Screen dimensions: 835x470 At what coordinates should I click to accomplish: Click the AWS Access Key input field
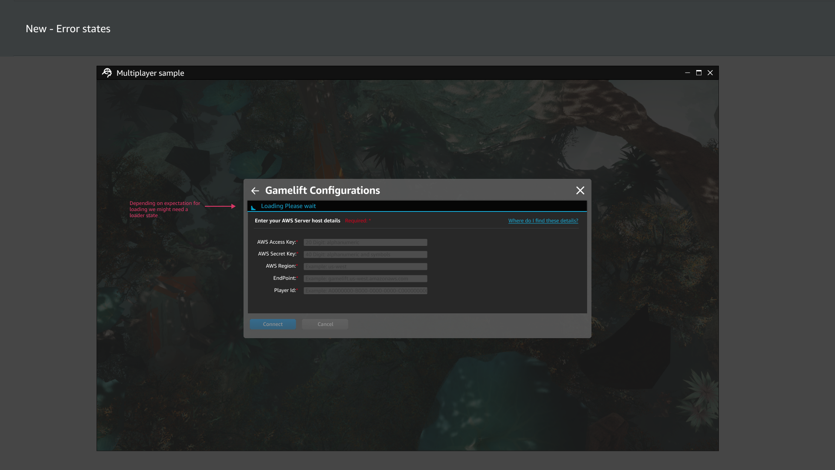tap(365, 242)
